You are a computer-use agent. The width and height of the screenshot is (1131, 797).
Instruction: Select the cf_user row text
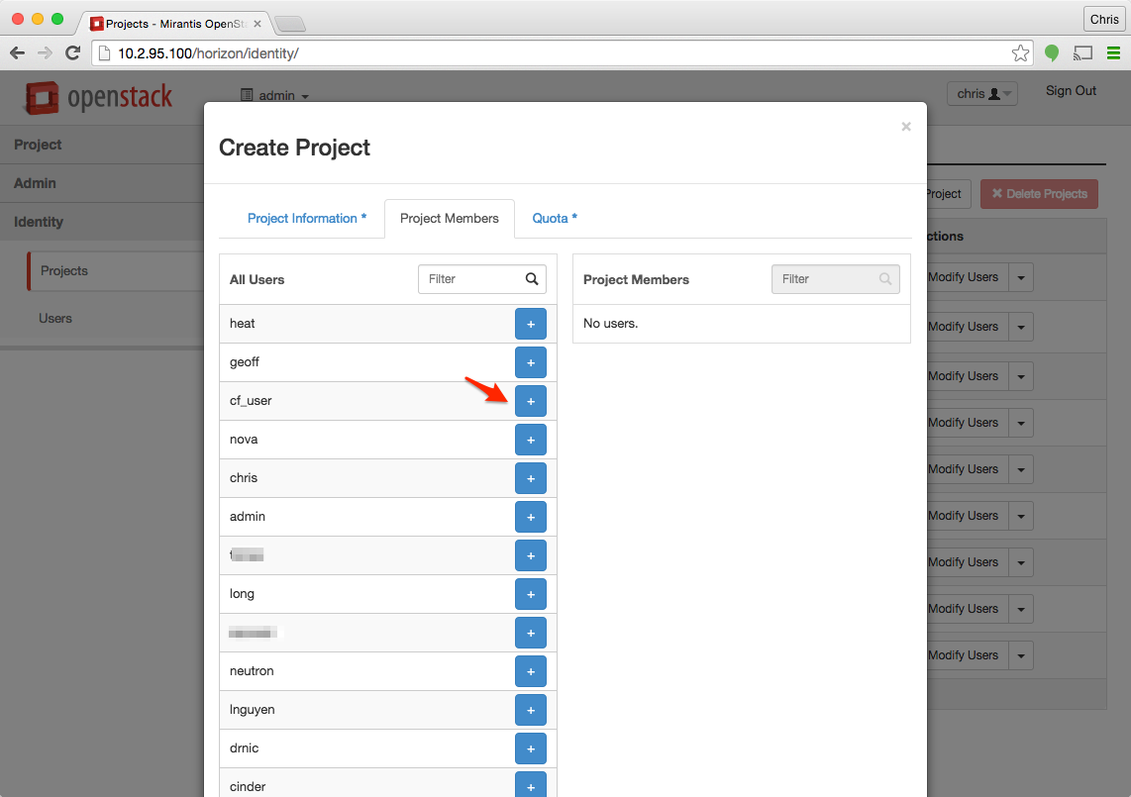251,401
